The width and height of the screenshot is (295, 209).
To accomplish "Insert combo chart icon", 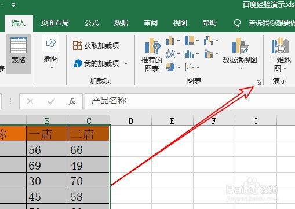I will tap(209, 54).
